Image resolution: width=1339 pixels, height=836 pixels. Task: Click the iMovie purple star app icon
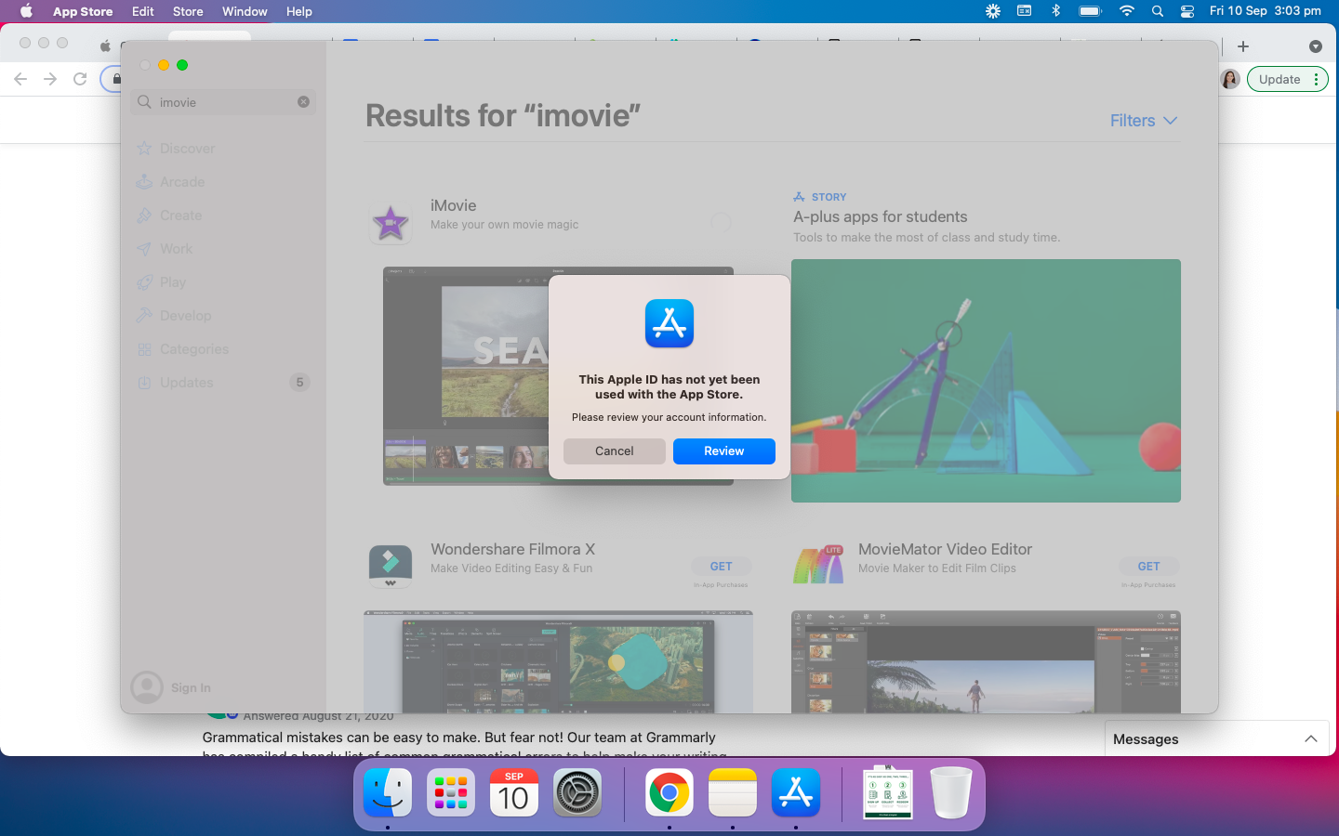click(391, 224)
